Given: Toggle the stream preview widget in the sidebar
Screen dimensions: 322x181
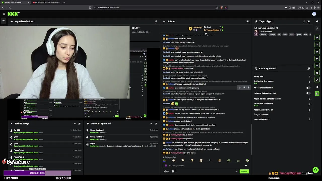Looking at the screenshot, I should [x=317, y=37].
